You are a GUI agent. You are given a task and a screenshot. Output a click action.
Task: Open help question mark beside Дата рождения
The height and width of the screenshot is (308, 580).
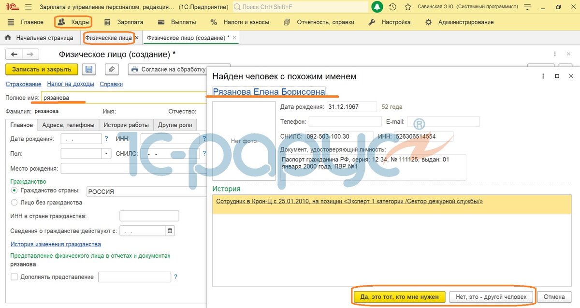pyautogui.click(x=106, y=139)
